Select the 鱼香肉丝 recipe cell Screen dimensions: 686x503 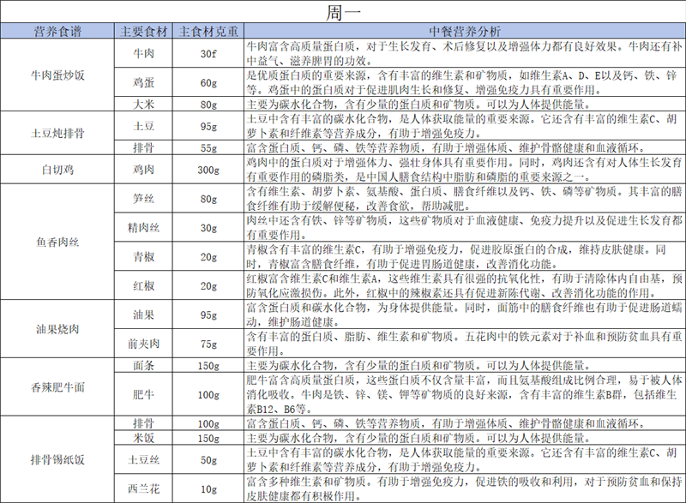[57, 241]
